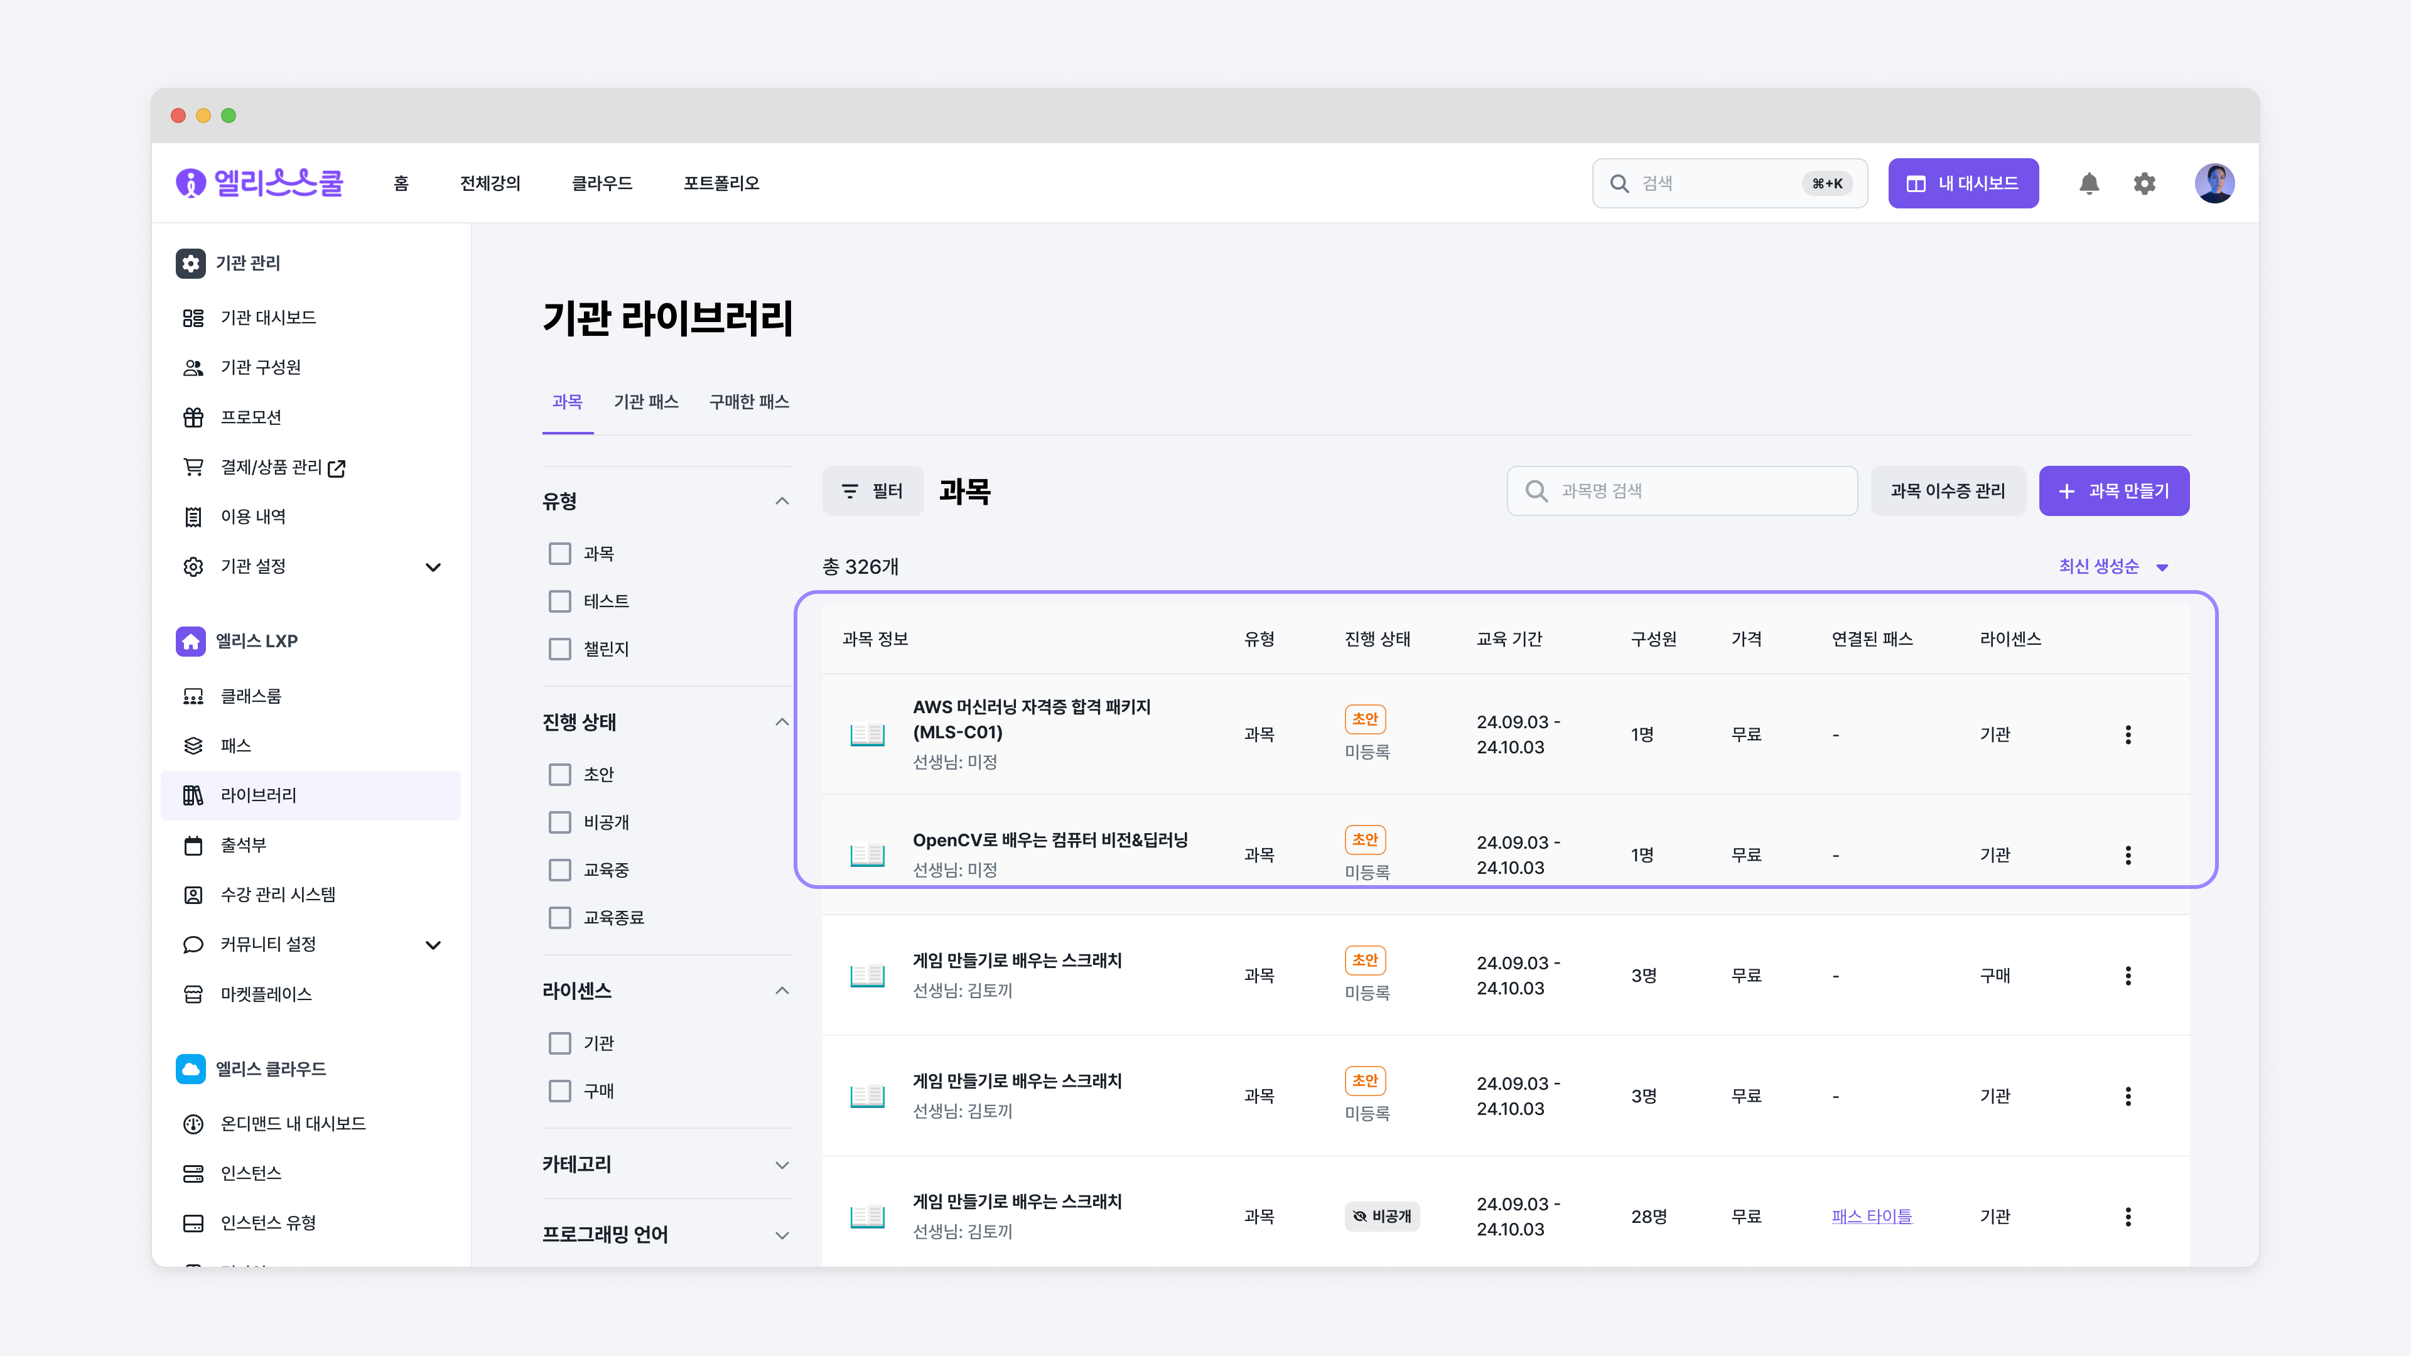Open 인스턴스 유형 in sidebar
This screenshot has height=1356, width=2411.
click(x=311, y=1223)
